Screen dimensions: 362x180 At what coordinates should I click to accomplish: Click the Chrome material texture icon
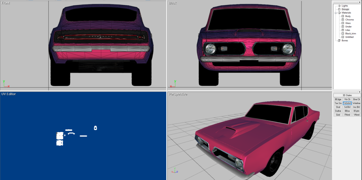[x=343, y=20]
